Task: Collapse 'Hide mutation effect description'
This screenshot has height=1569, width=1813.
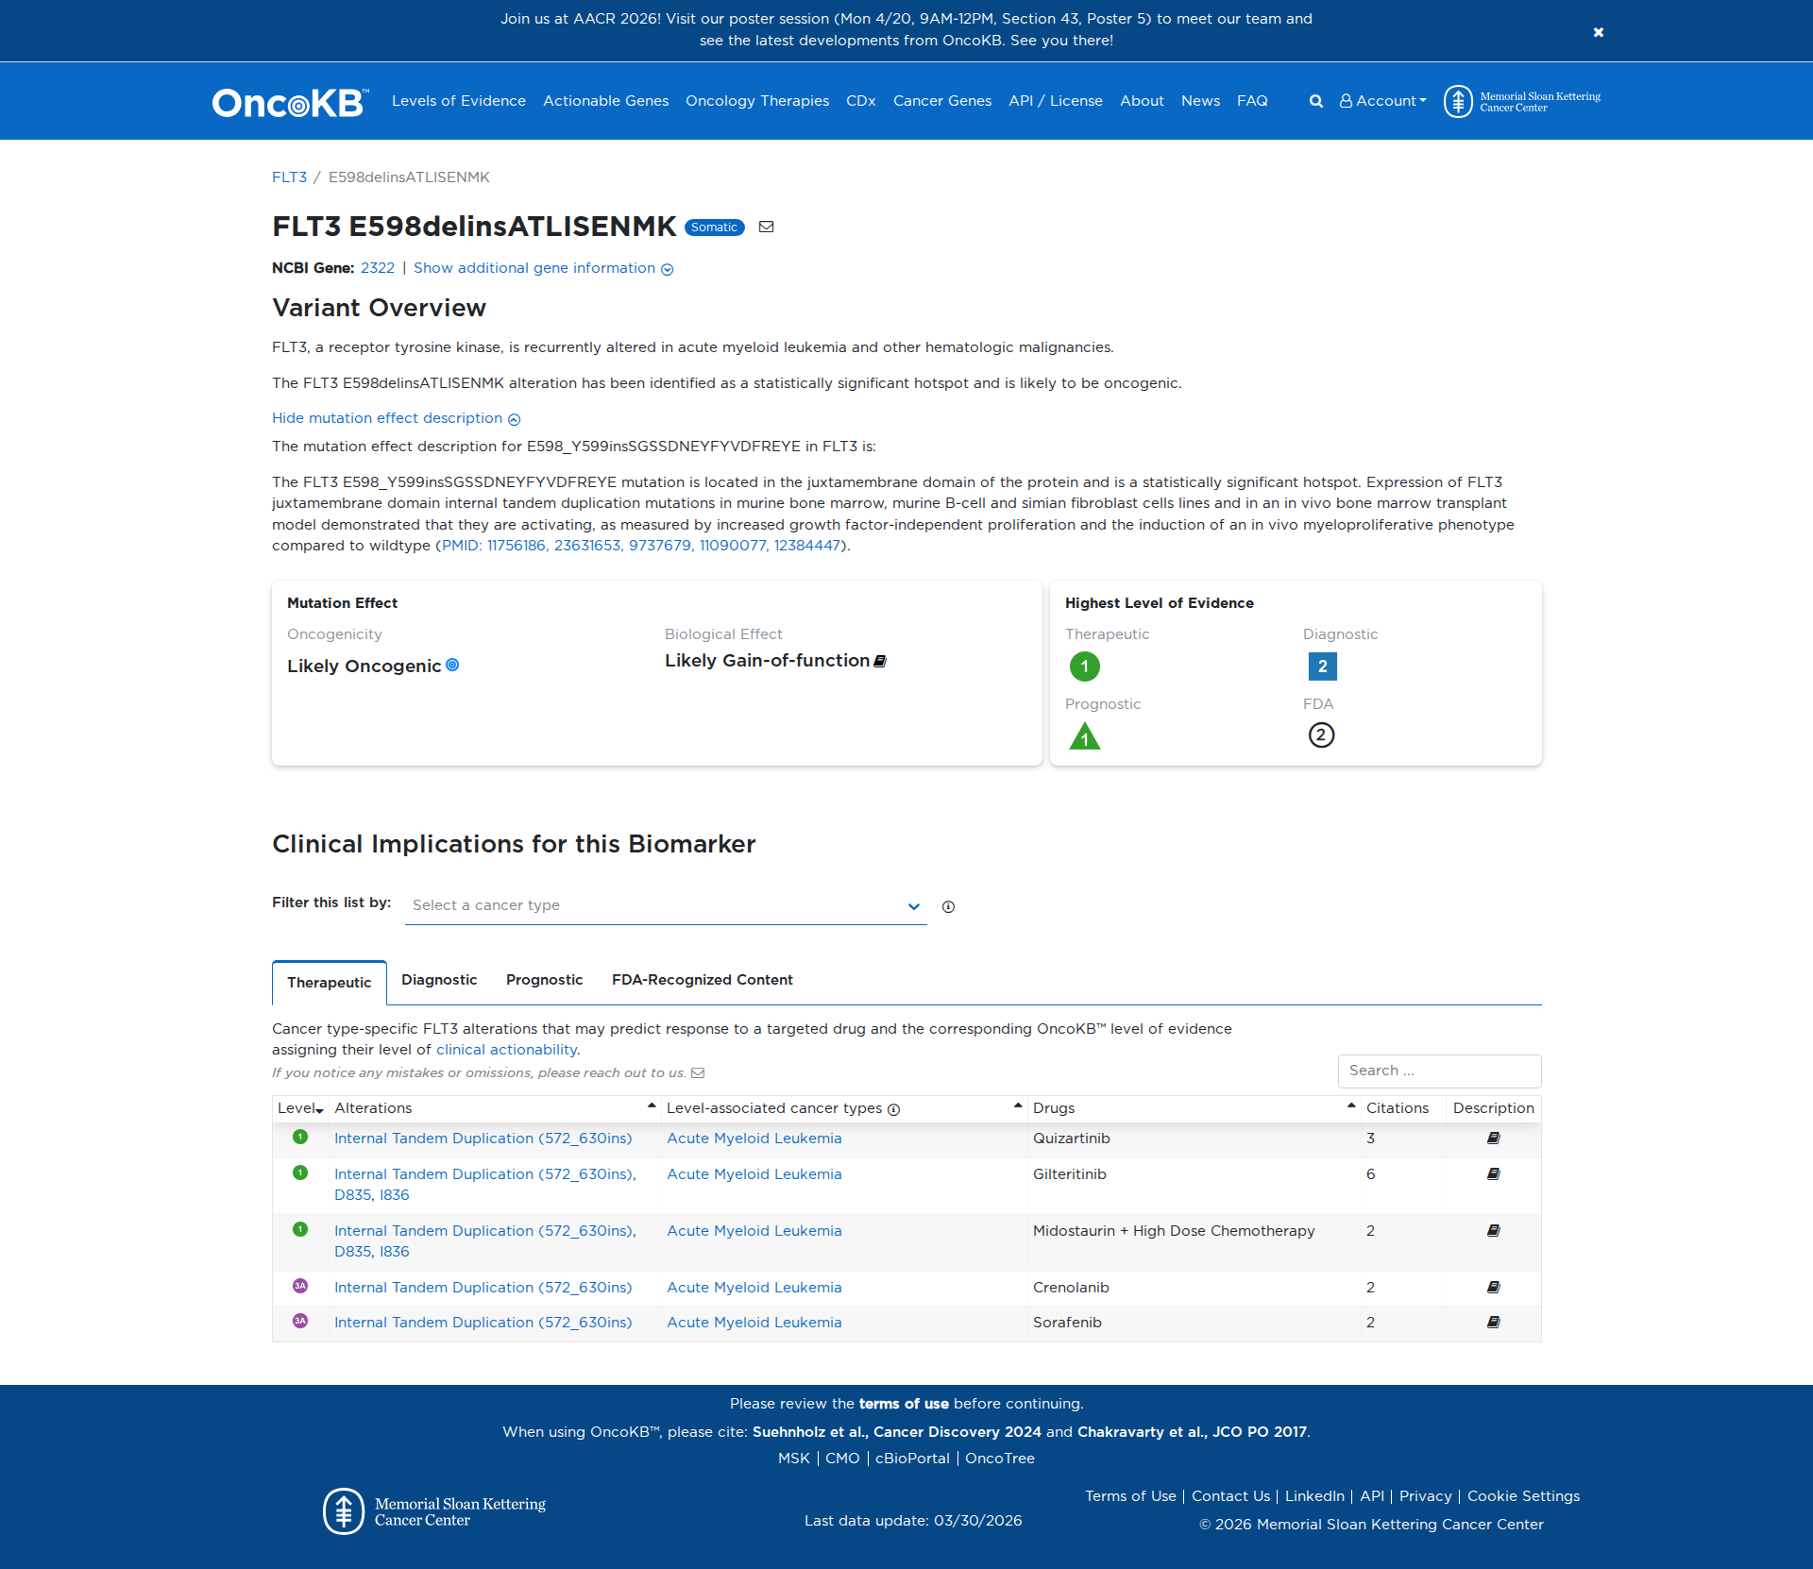Action: tap(396, 418)
